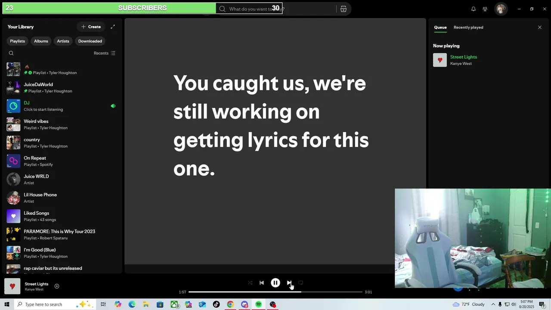551x310 pixels.
Task: Open the Street Lights album cover thumbnail
Action: pos(12,286)
